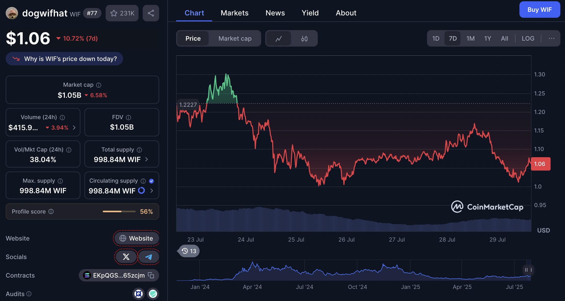565x301 pixels.
Task: Set chart range to 1D
Action: point(436,38)
